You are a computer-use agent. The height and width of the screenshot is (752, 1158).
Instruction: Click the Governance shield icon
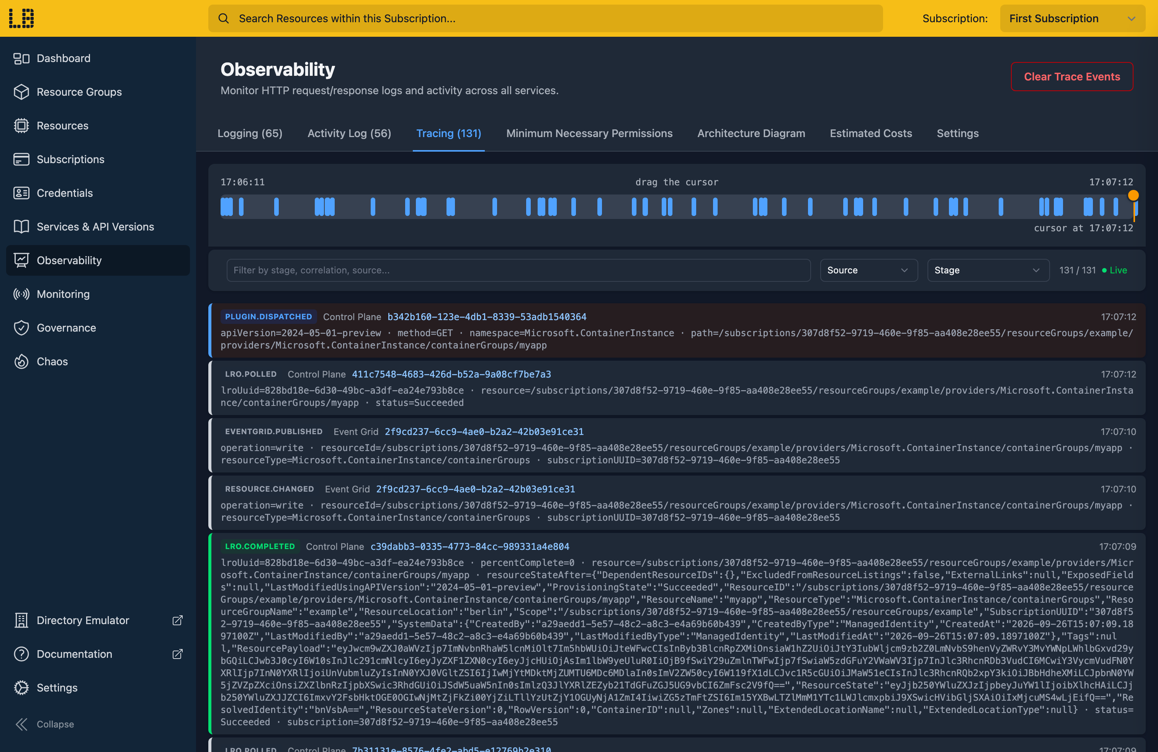click(x=21, y=328)
